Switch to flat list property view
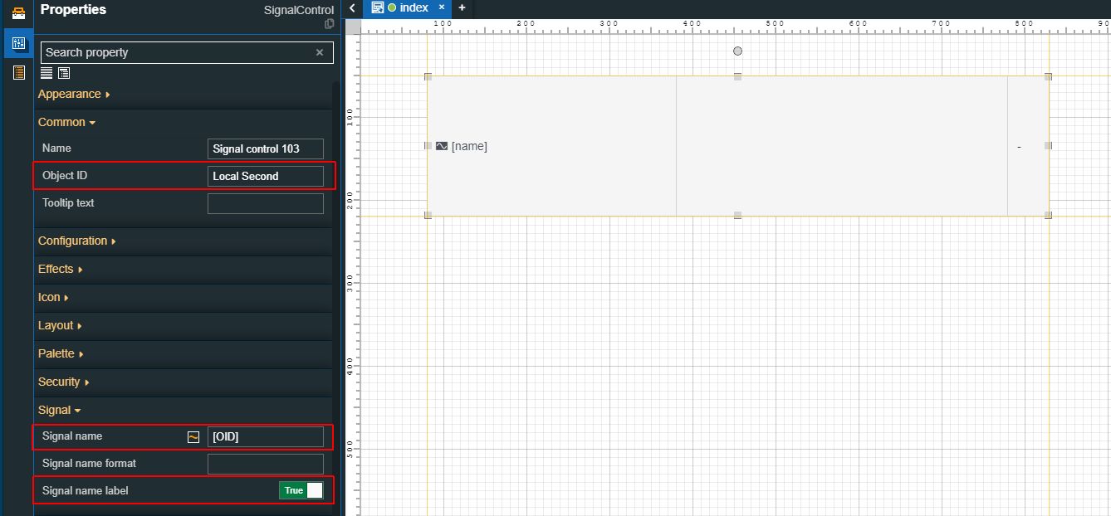 (x=46, y=73)
